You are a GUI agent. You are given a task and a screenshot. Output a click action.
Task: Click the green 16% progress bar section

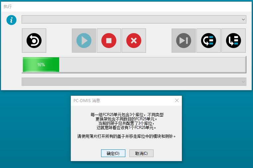pos(41,65)
